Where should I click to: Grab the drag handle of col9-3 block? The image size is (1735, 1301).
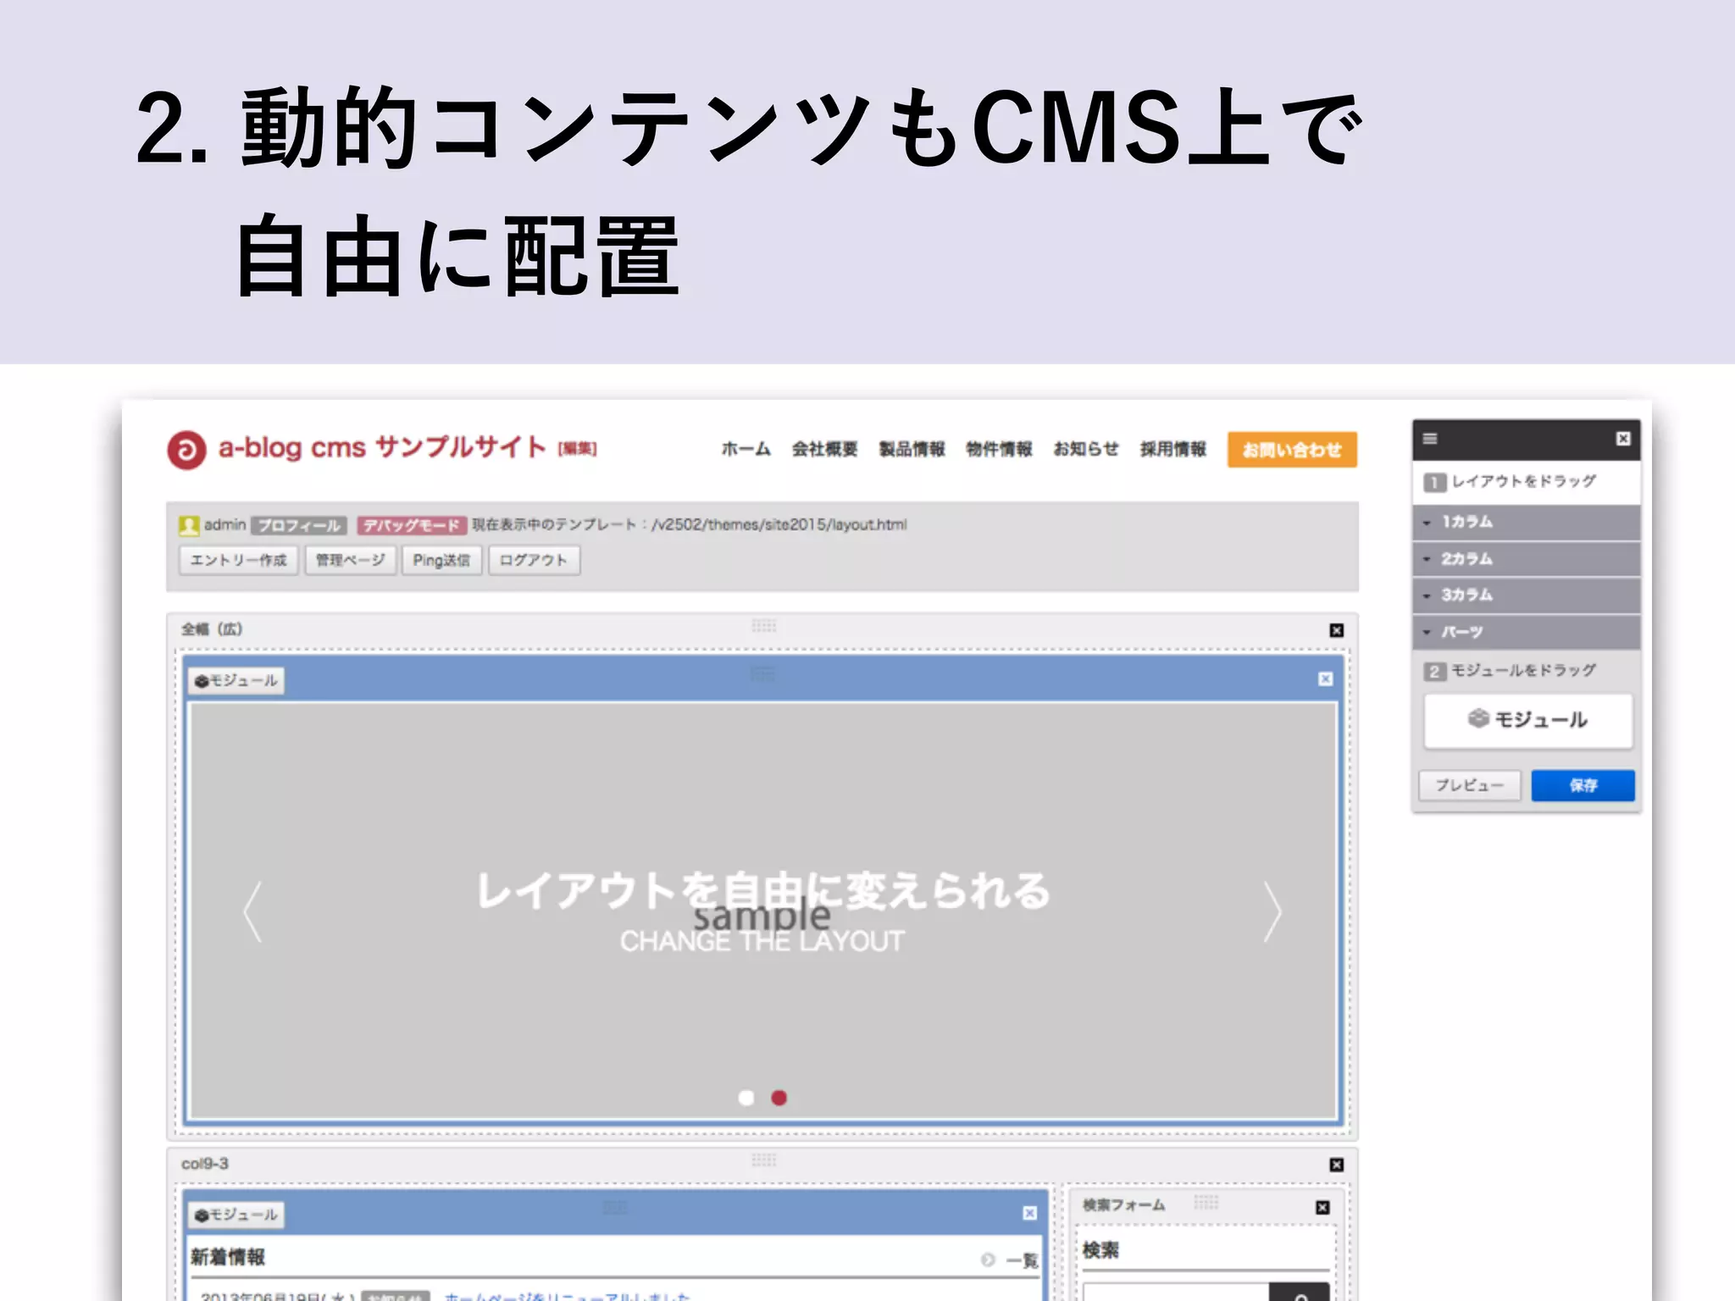click(763, 1160)
